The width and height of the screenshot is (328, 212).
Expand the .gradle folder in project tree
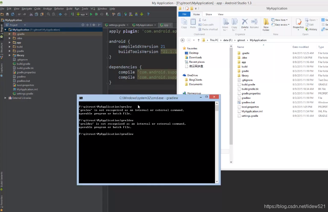pyautogui.click(x=9, y=34)
